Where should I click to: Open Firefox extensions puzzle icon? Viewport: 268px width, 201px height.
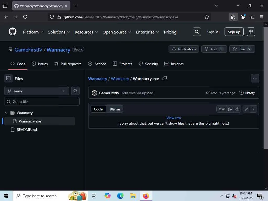[x=252, y=17]
